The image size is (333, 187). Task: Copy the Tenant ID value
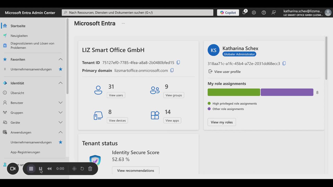click(178, 62)
